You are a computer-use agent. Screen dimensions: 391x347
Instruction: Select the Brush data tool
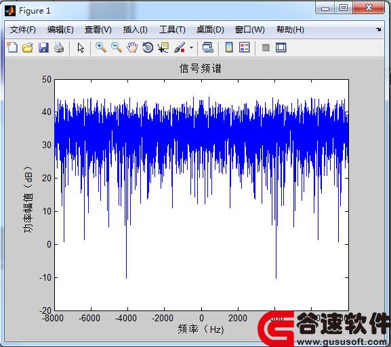pos(180,47)
